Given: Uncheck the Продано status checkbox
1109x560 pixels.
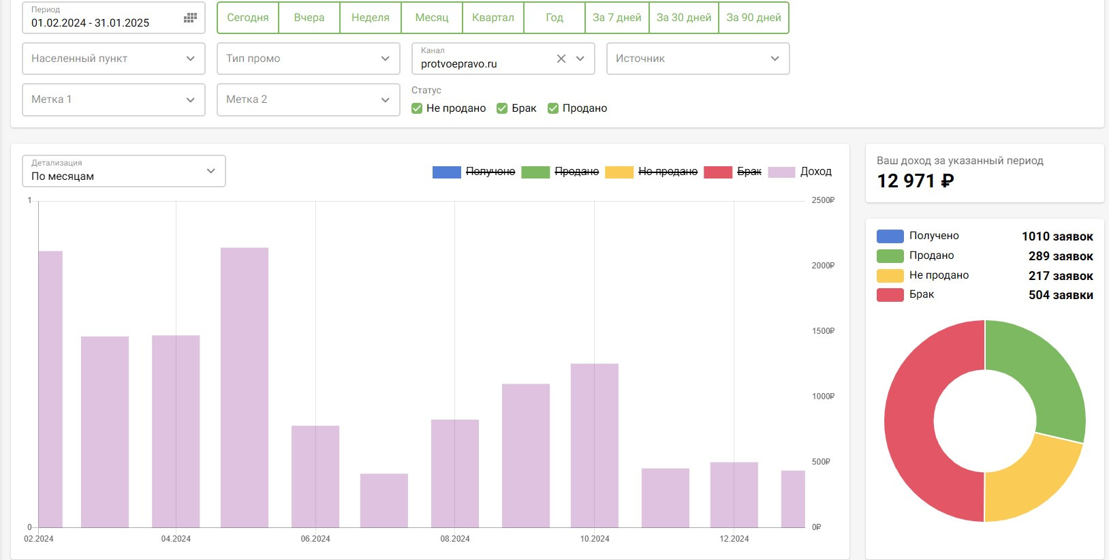Looking at the screenshot, I should pos(553,108).
